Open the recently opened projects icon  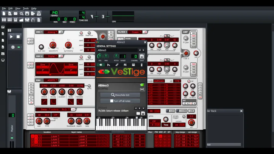coord(21,13)
